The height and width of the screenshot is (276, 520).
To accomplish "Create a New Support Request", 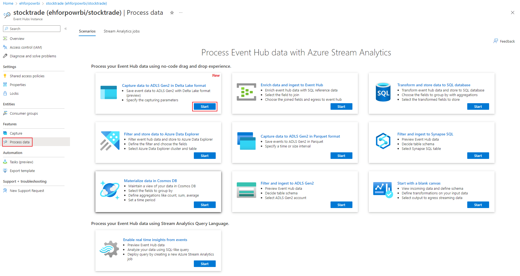I will point(27,190).
